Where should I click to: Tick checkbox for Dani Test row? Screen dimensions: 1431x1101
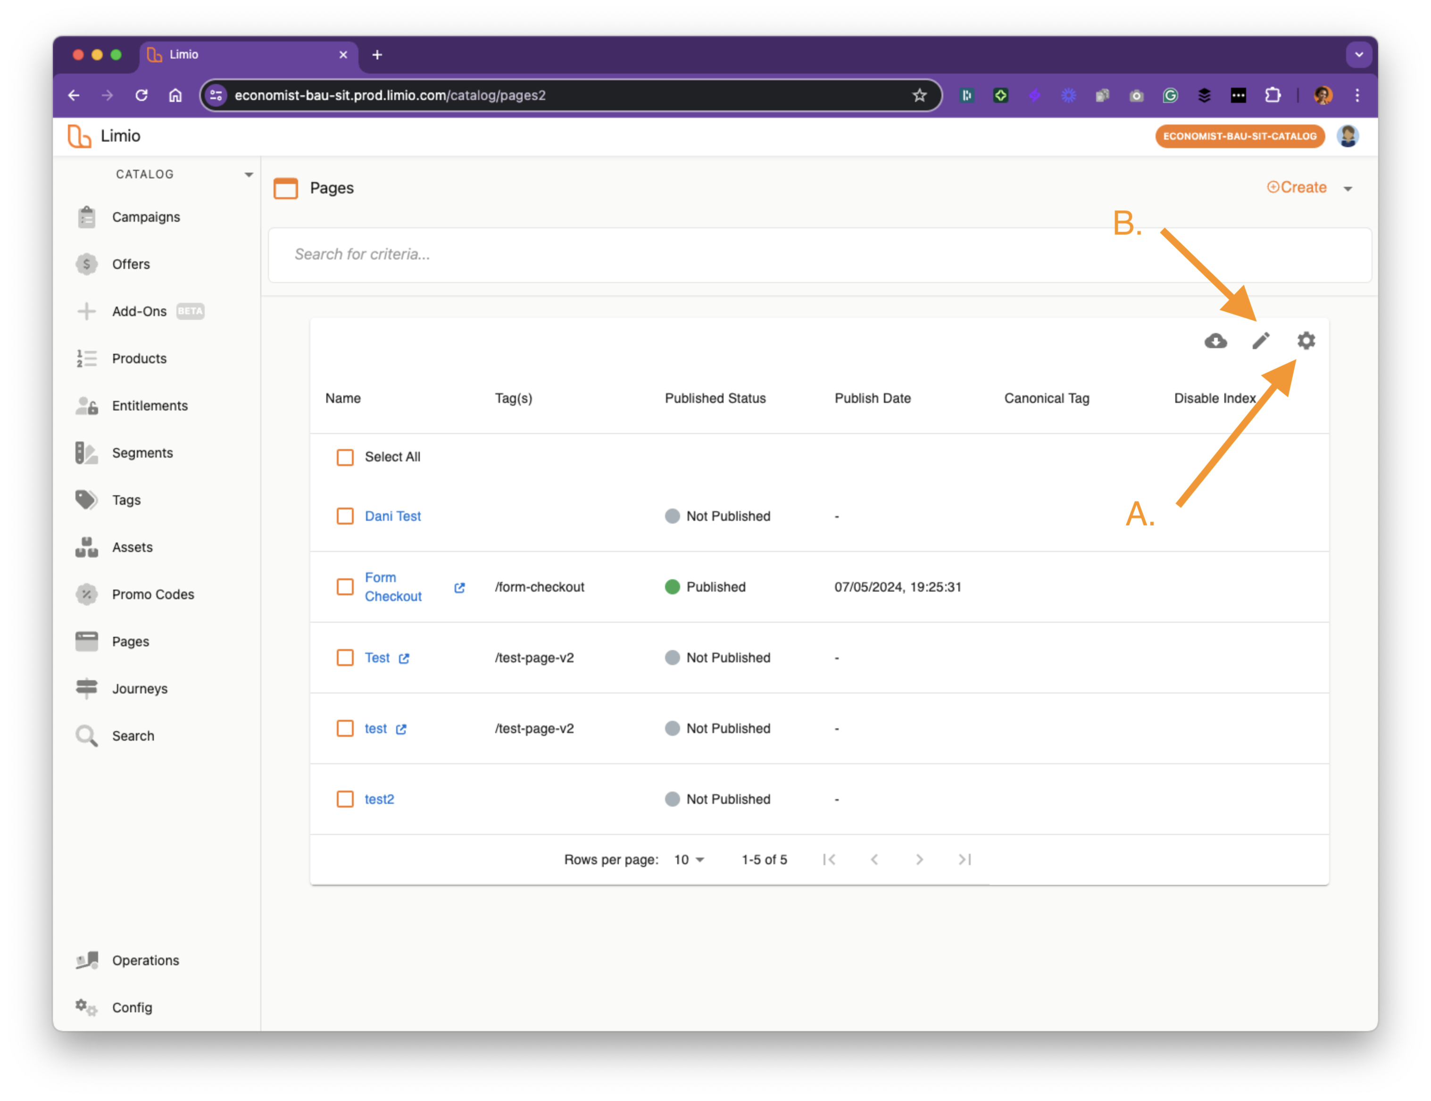tap(345, 517)
